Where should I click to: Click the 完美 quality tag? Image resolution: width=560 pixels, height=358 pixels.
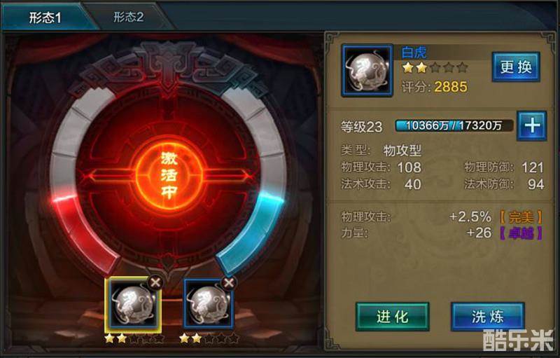(x=521, y=217)
